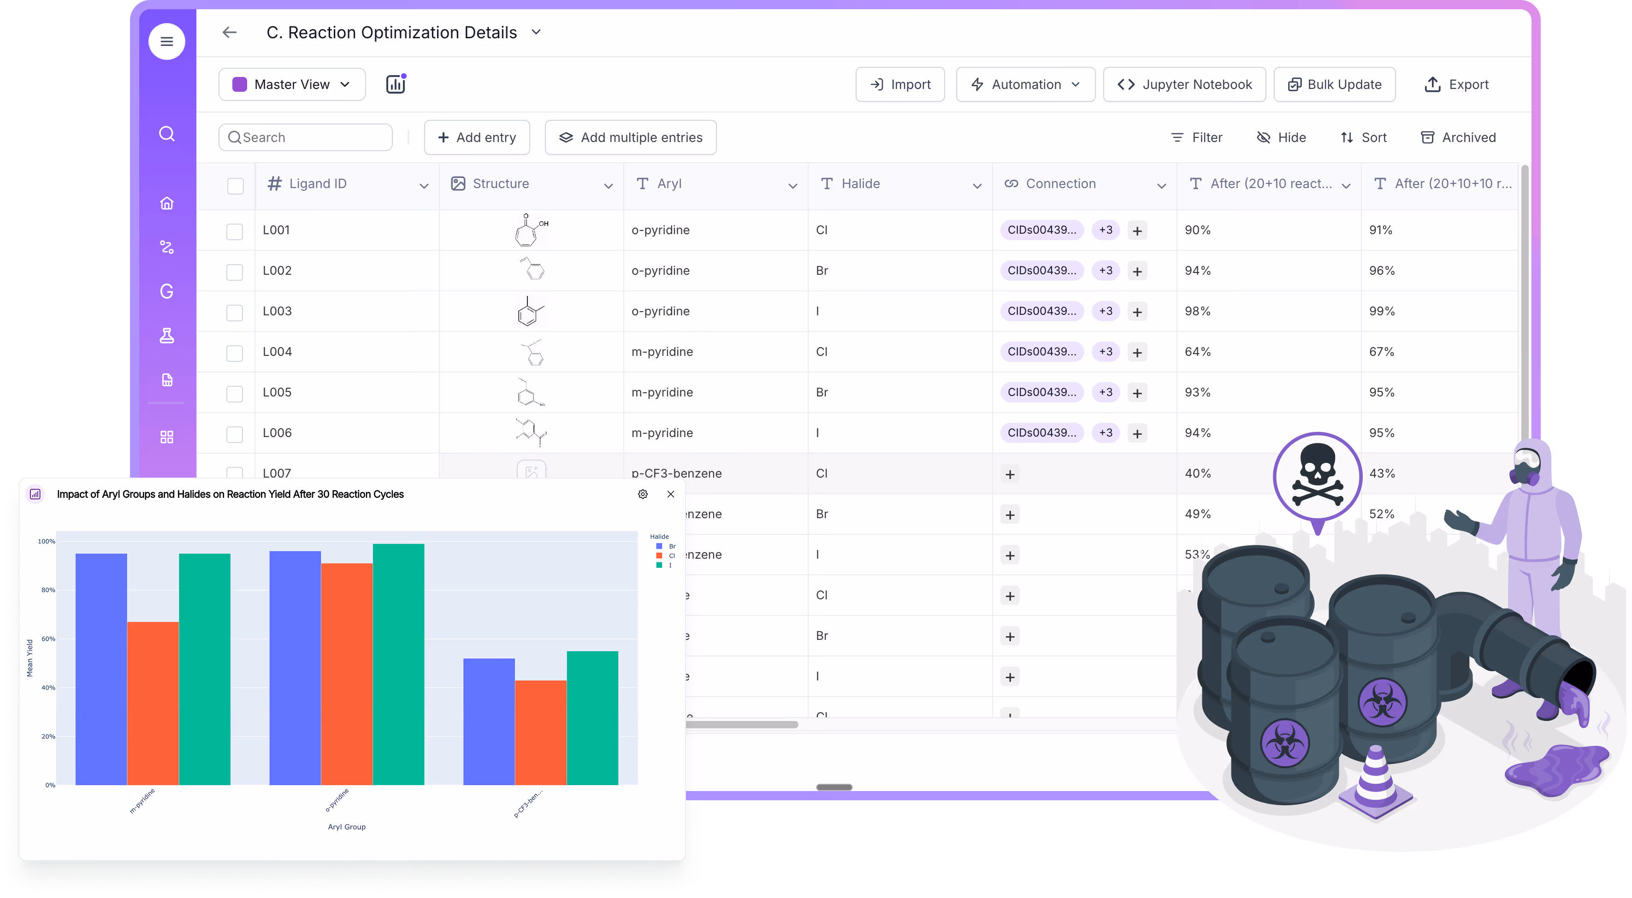
Task: Click the plus icon in L001 Connection cell
Action: [1137, 231]
